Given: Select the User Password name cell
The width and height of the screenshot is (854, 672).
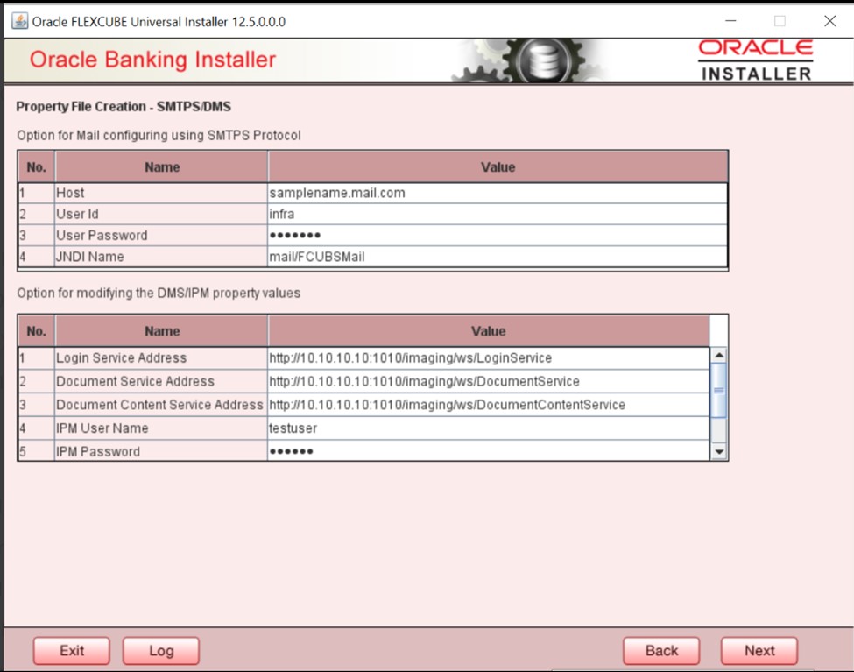Looking at the screenshot, I should (x=160, y=236).
